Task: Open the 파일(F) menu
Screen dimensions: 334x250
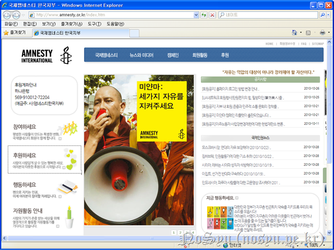Action: pyautogui.click(x=11, y=24)
